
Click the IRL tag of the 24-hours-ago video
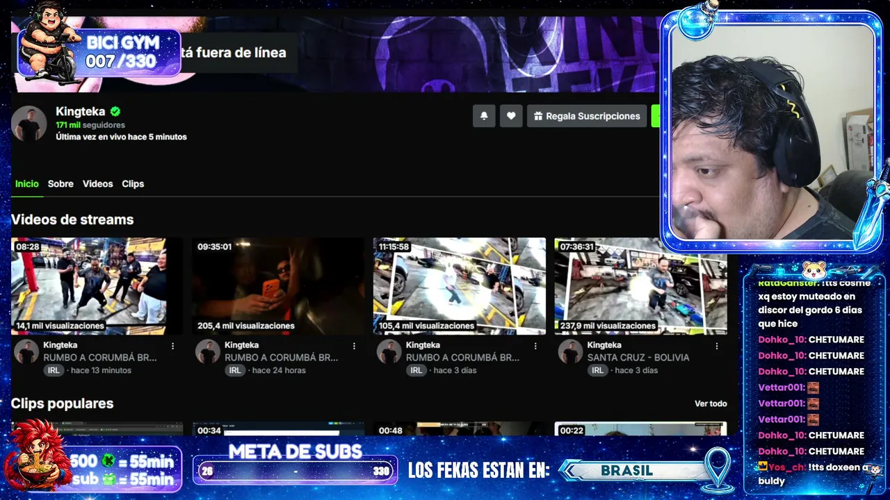(235, 371)
